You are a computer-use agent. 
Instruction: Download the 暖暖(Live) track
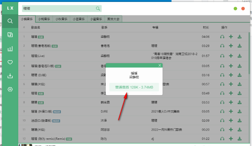(240, 56)
